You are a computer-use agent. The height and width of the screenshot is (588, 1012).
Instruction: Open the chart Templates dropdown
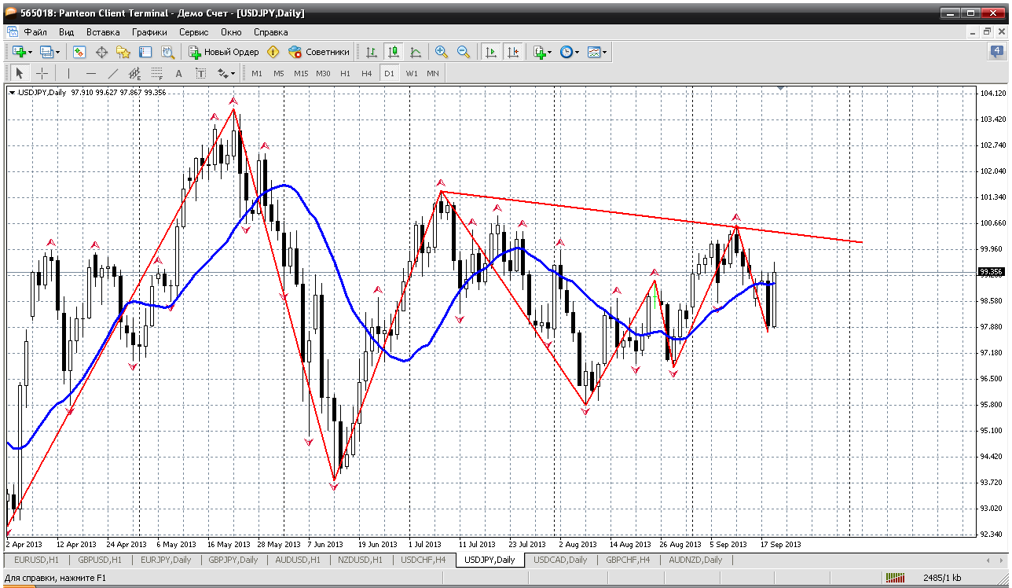[597, 52]
